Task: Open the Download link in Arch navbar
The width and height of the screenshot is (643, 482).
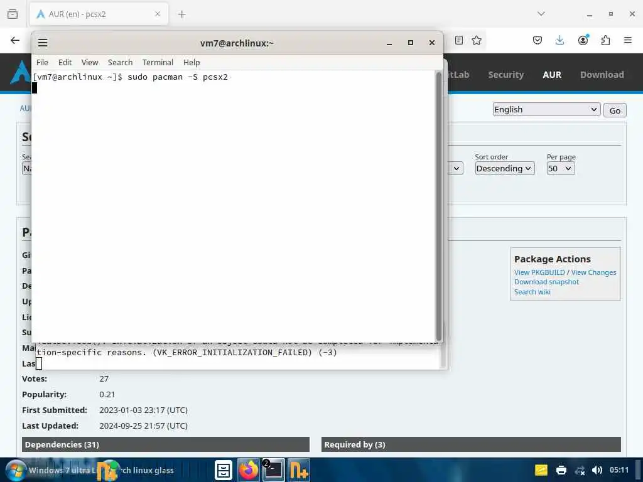Action: coord(602,75)
